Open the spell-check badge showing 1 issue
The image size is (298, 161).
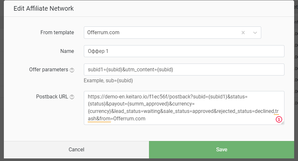pos(279,119)
